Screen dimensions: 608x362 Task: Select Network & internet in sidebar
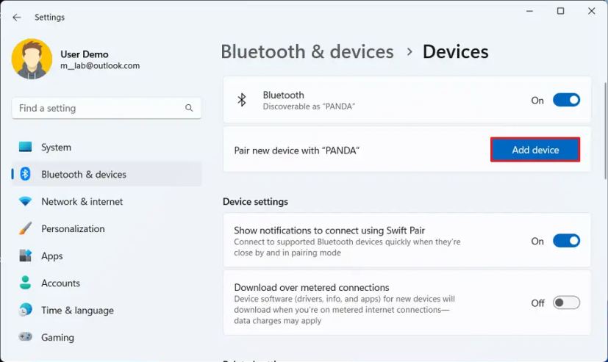pos(82,201)
